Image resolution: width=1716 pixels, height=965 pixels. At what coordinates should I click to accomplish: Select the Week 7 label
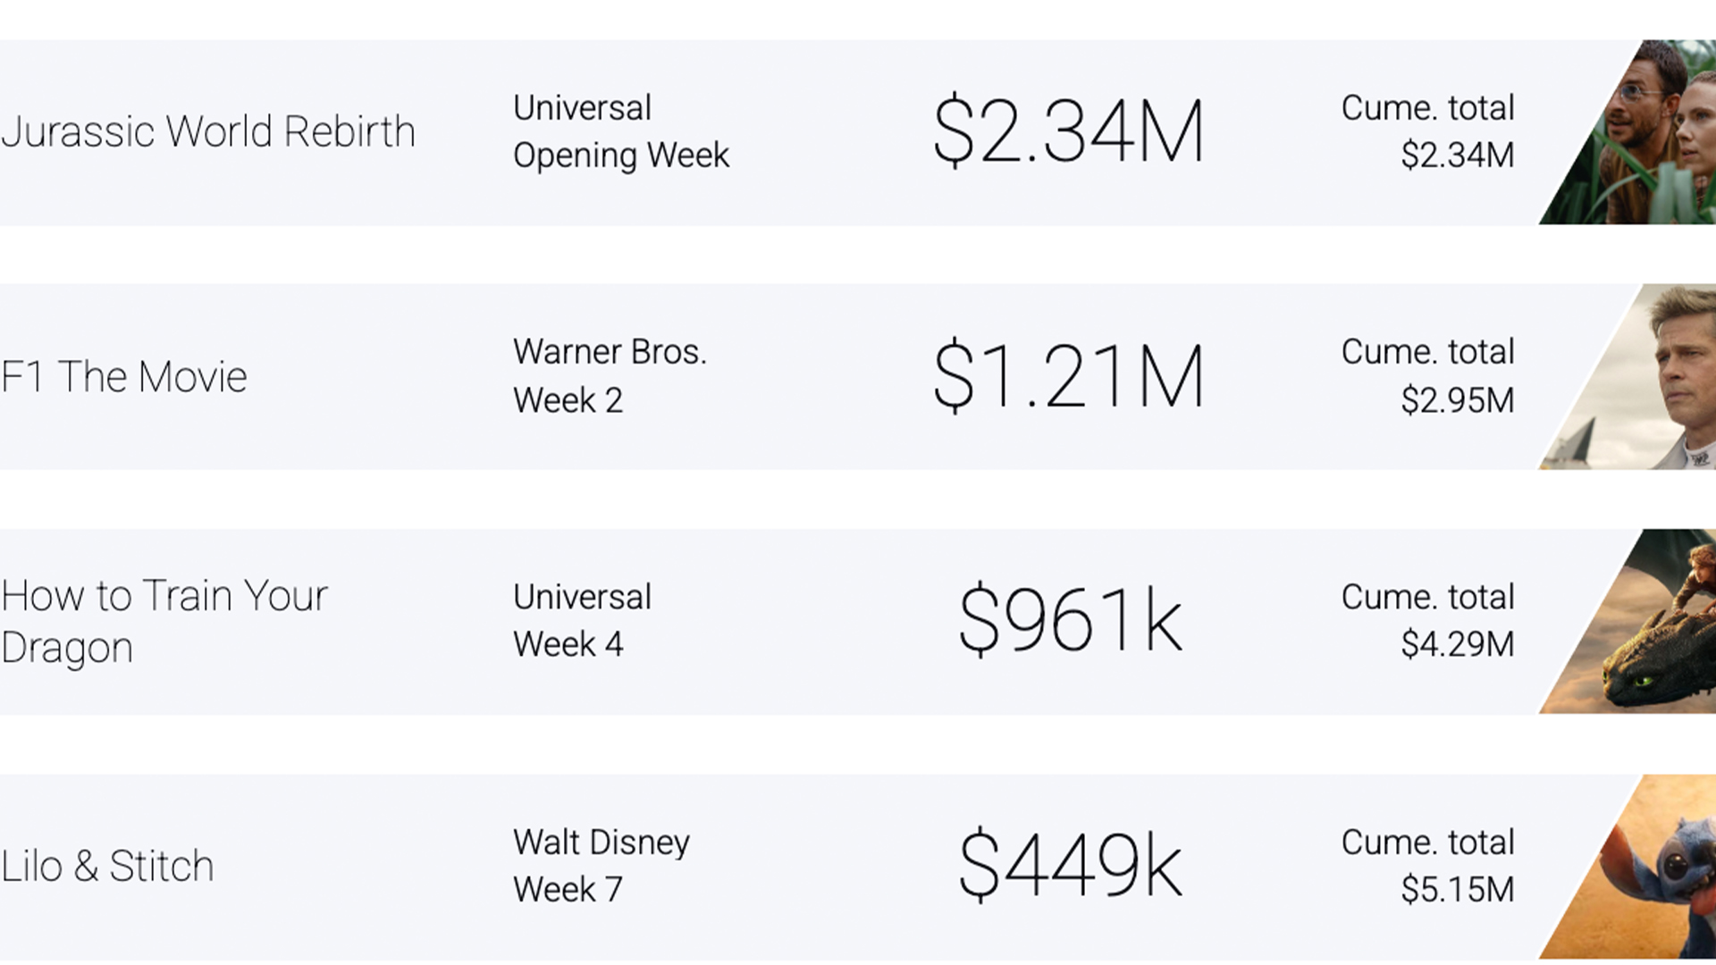568,890
